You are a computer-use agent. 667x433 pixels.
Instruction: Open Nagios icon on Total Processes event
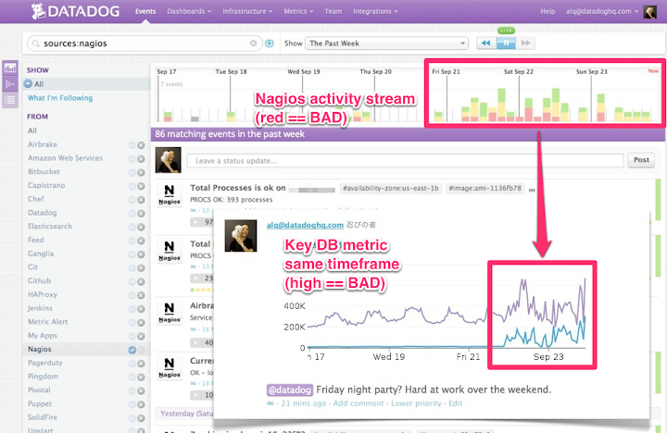coord(170,194)
